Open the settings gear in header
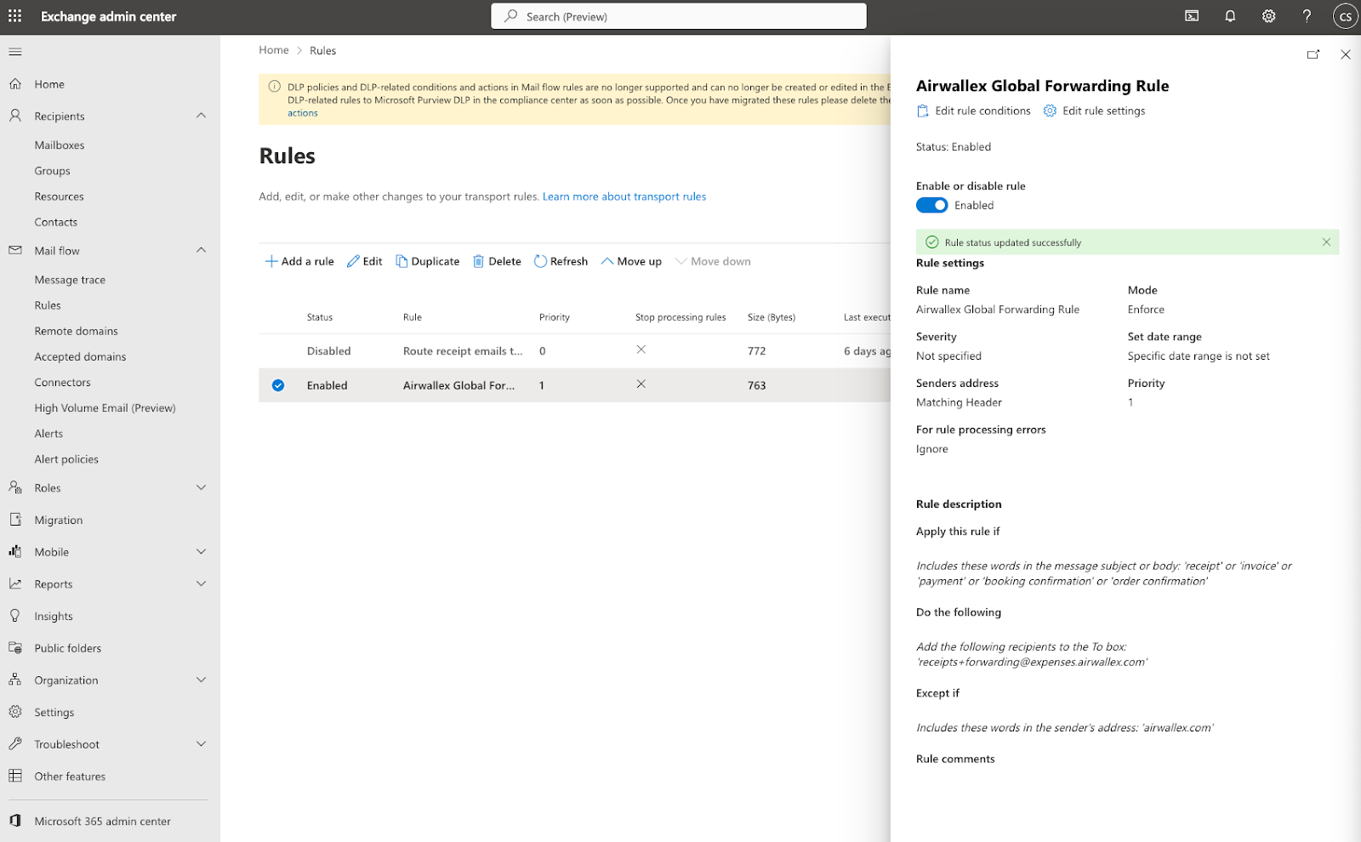Image resolution: width=1361 pixels, height=842 pixels. [1268, 16]
